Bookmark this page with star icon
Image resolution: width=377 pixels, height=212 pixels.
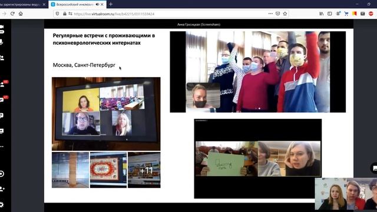point(285,14)
